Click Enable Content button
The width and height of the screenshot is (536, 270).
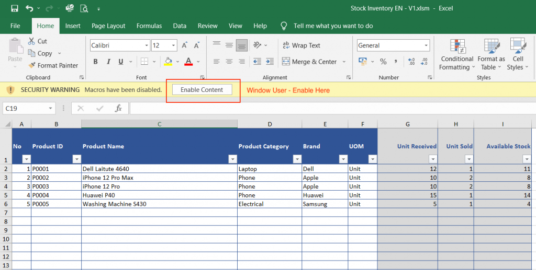pos(202,90)
